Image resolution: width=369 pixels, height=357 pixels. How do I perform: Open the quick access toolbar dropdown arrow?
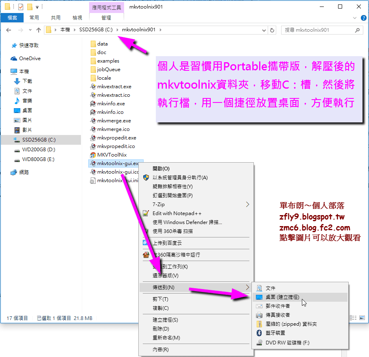(x=37, y=7)
